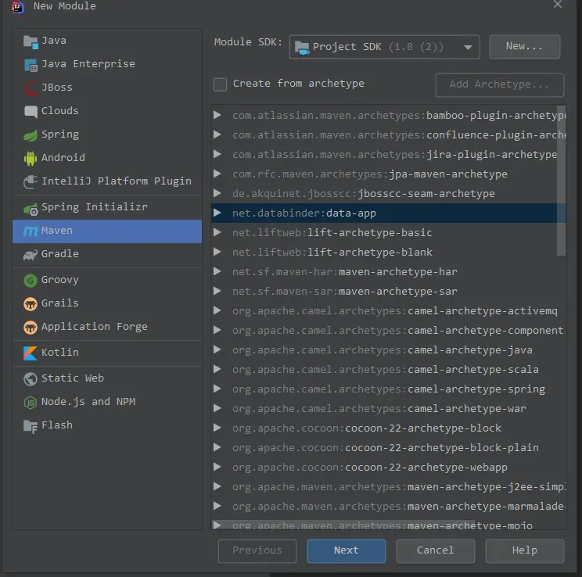This screenshot has width=582, height=577.
Task: Select camel-archetype-spring row
Action: [x=389, y=389]
